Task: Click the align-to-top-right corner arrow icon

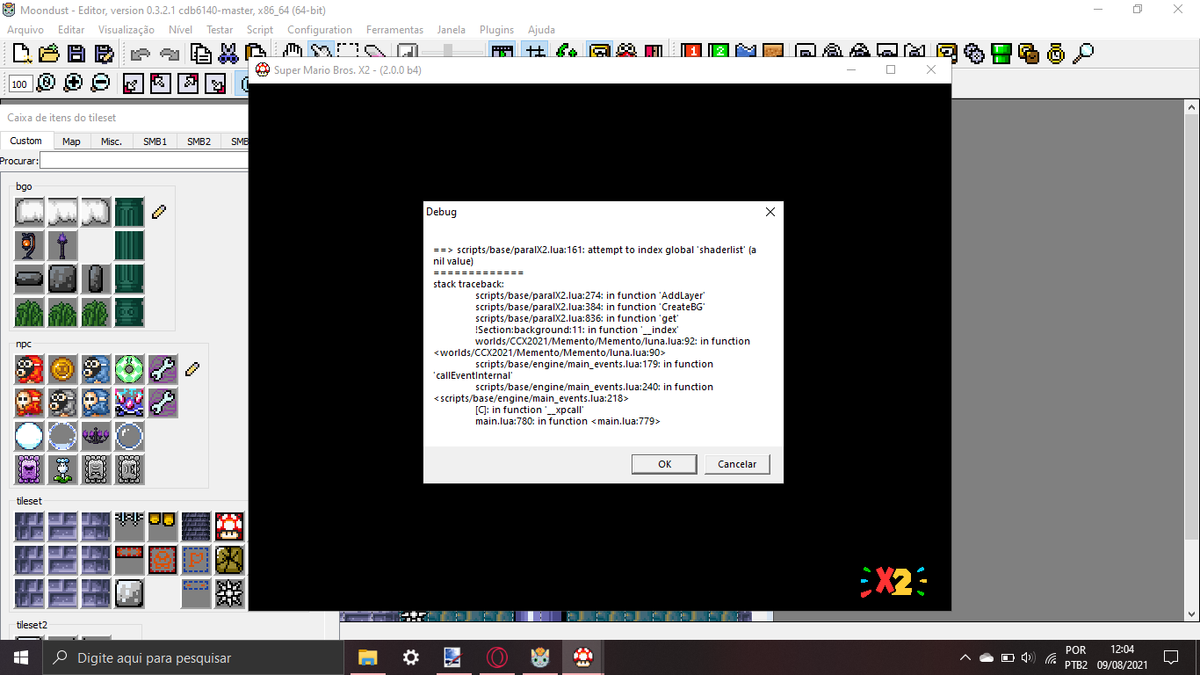Action: pyautogui.click(x=188, y=83)
